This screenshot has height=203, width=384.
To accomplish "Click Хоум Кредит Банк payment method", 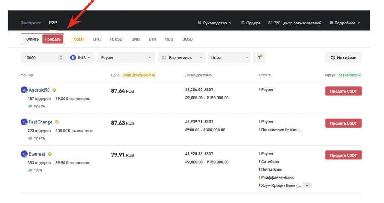I will tap(280, 185).
